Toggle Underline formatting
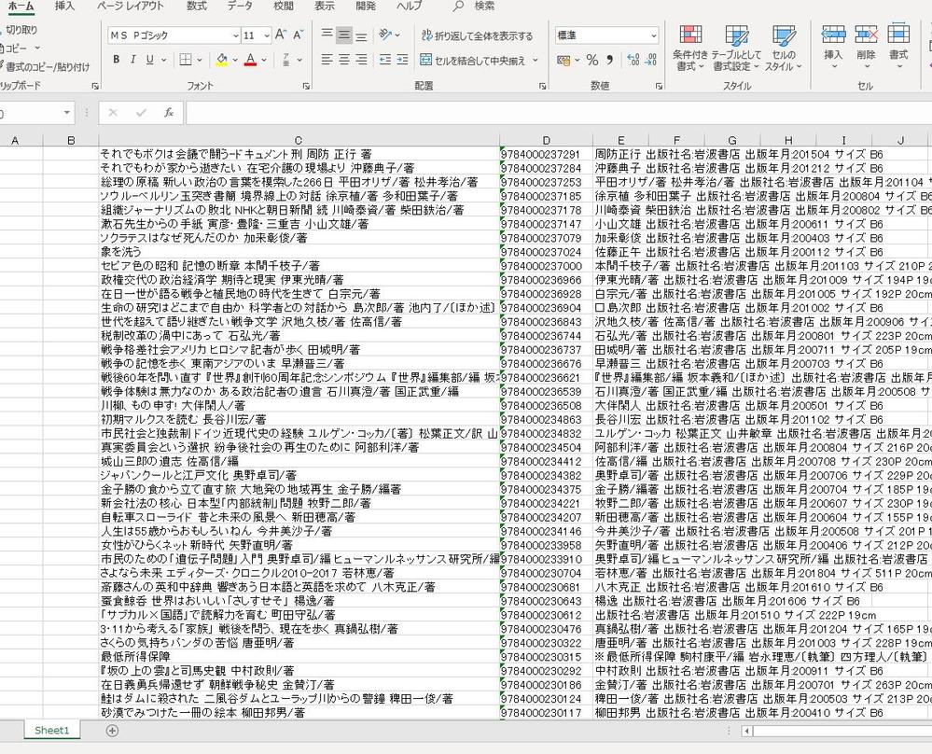The width and height of the screenshot is (932, 754). [150, 60]
